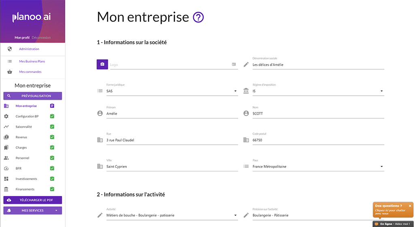Click the Prévisualisation button

(32, 96)
